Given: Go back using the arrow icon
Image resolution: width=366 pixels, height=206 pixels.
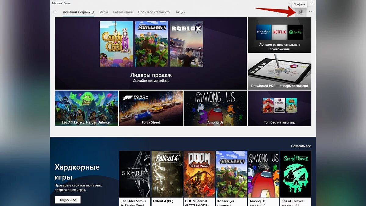Looking at the screenshot, I should tap(55, 12).
